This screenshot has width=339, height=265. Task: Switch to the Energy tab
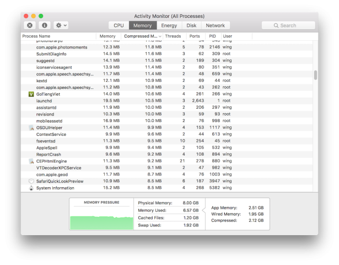click(x=169, y=25)
